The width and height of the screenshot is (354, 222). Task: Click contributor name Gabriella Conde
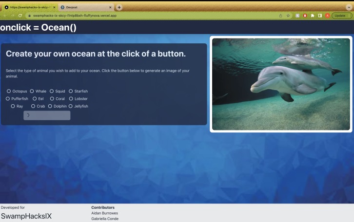click(105, 219)
